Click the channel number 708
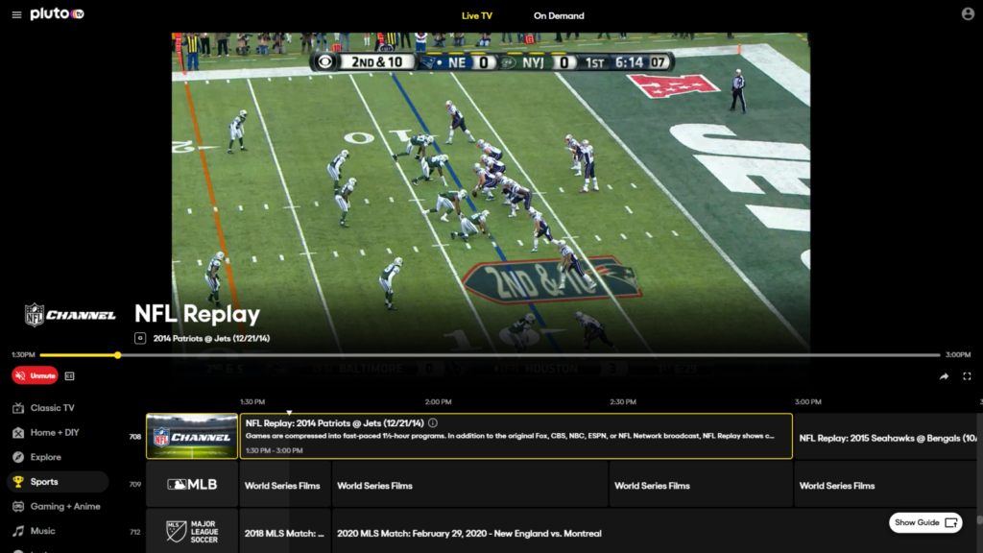983x553 pixels. coord(134,437)
